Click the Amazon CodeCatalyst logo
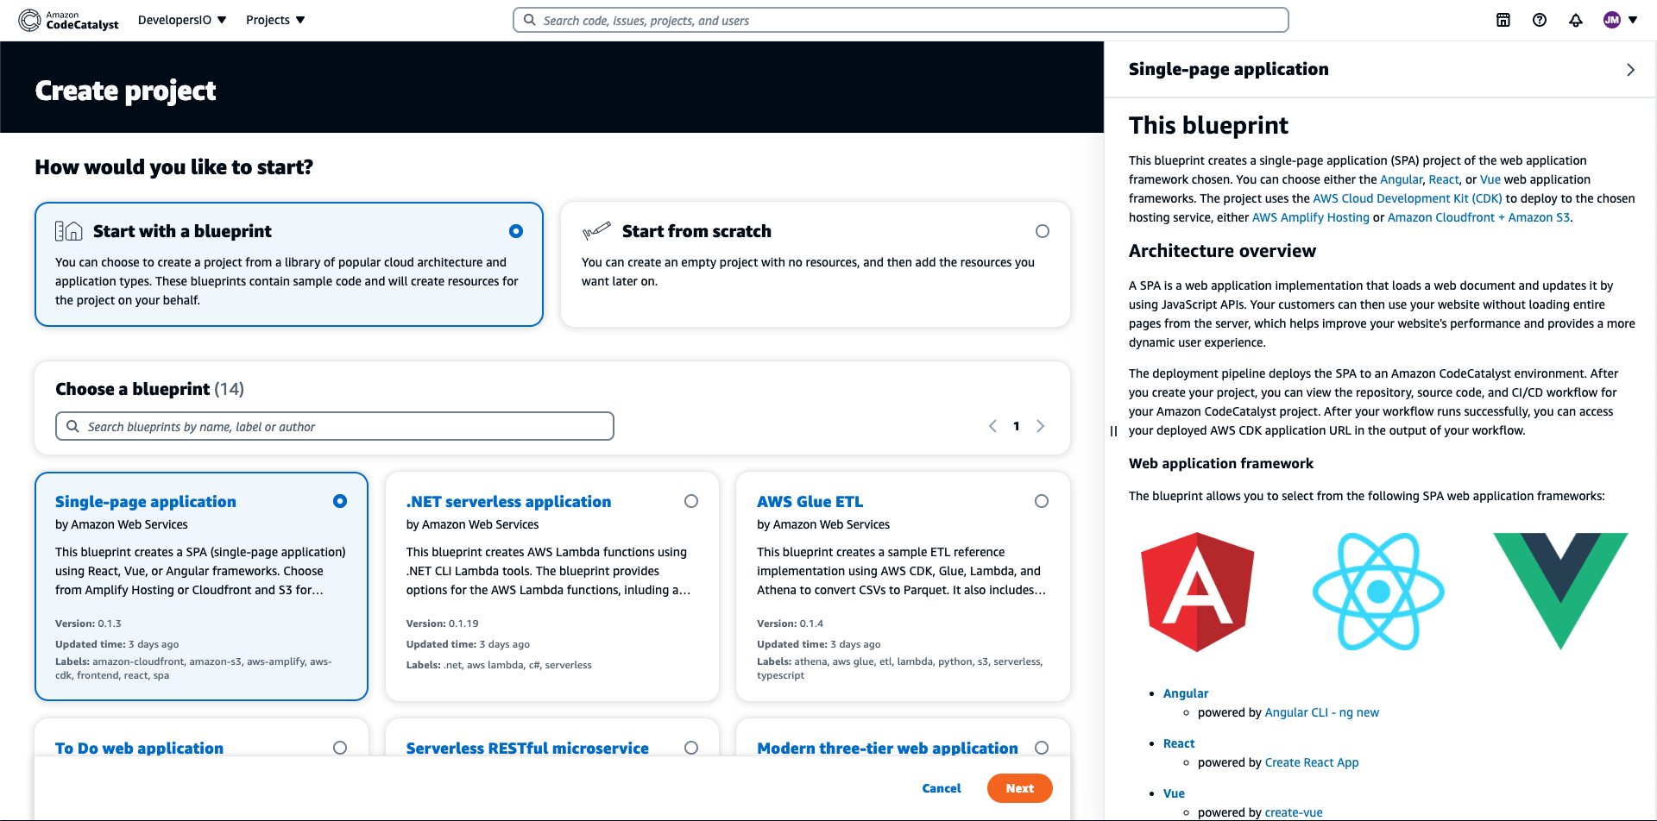This screenshot has width=1657, height=821. click(68, 20)
